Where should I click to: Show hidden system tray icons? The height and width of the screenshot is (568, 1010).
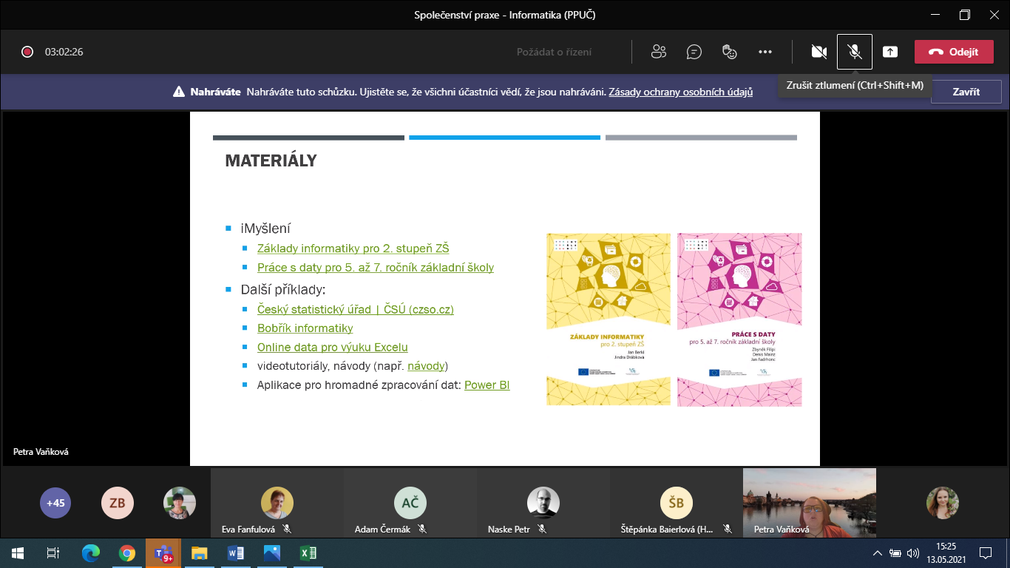[x=878, y=552]
